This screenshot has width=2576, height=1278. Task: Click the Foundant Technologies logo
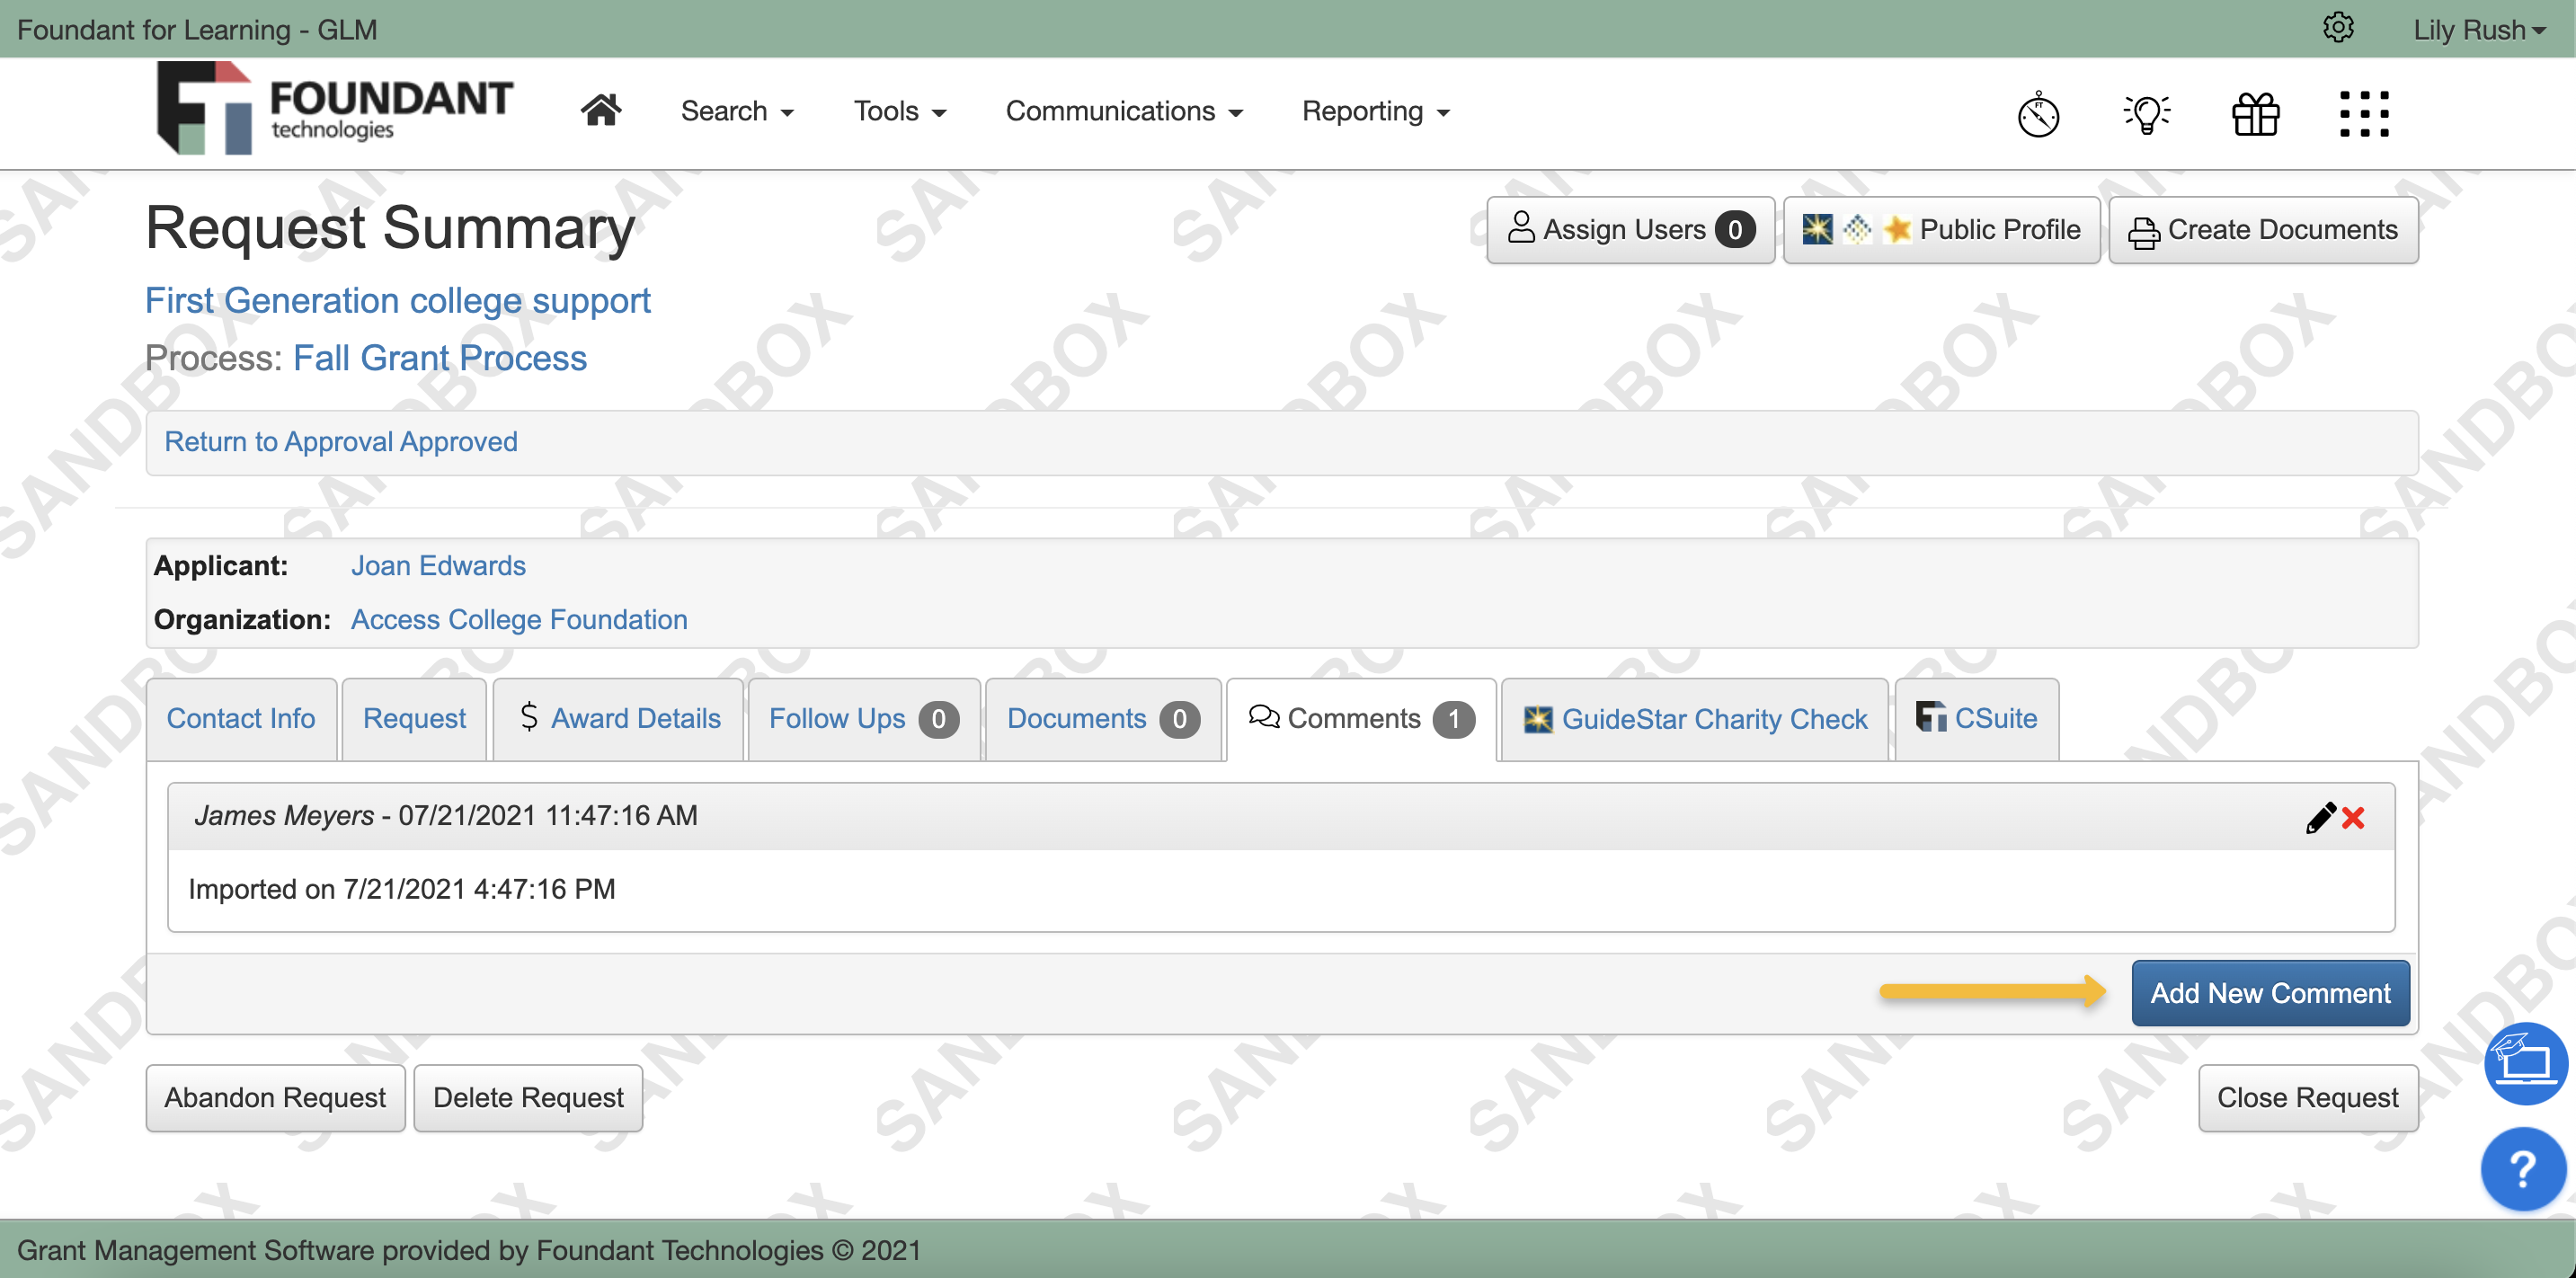[x=334, y=108]
